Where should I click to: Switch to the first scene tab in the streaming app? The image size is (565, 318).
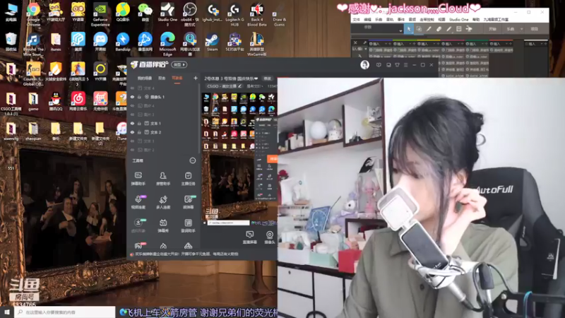(x=145, y=78)
